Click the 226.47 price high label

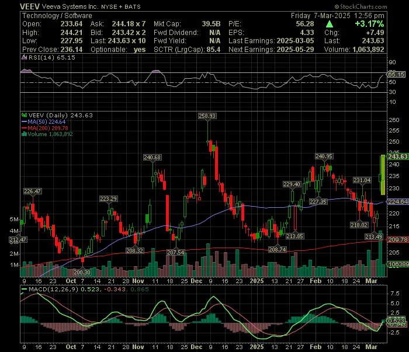(32, 191)
